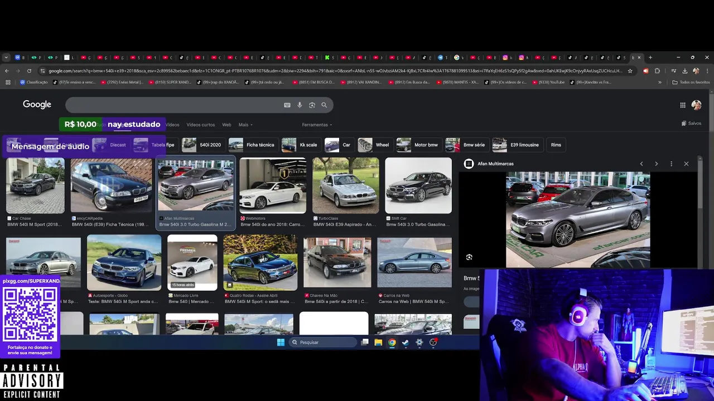Open 'Bmw 540i do ano 2018: Carro...' link
Image resolution: width=714 pixels, height=401 pixels.
click(272, 224)
